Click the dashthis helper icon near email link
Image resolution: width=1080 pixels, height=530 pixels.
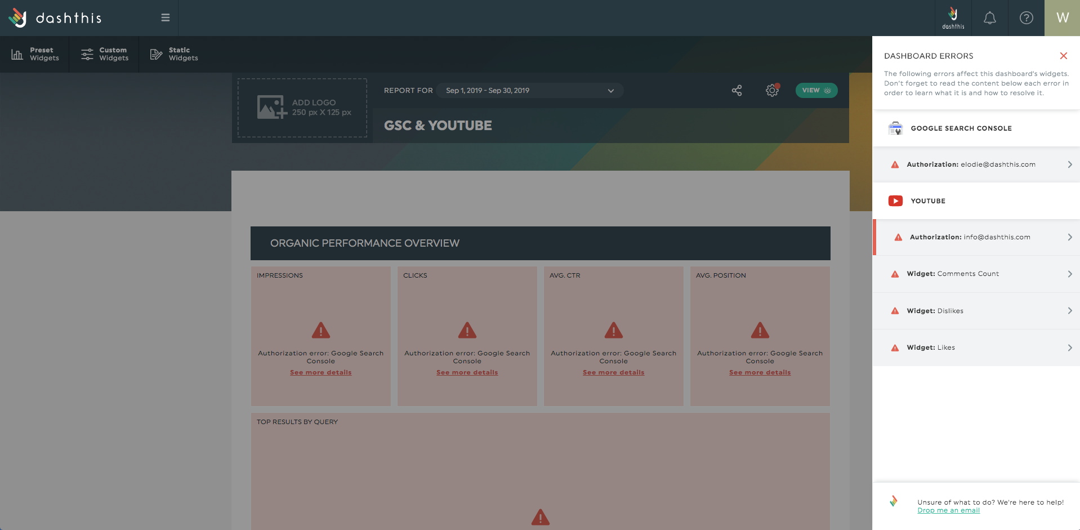[894, 501]
